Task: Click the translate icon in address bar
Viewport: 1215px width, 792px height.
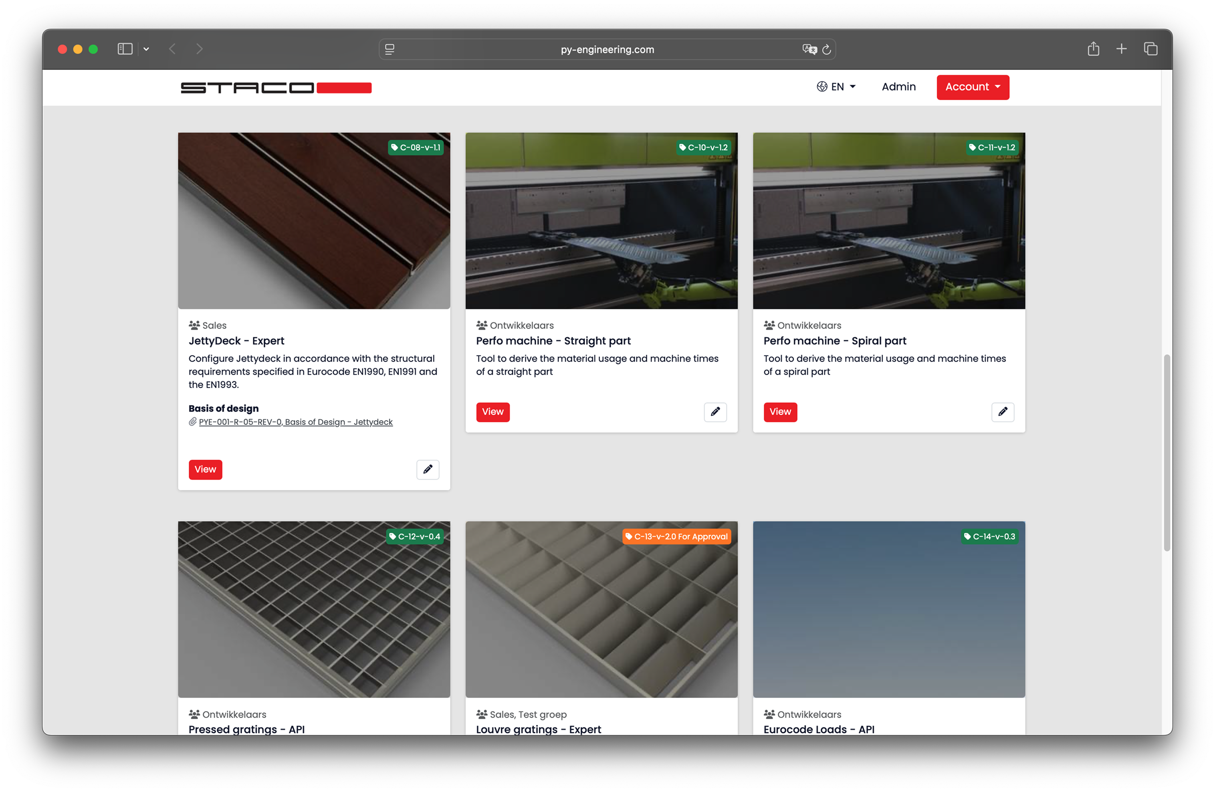Action: [x=809, y=50]
